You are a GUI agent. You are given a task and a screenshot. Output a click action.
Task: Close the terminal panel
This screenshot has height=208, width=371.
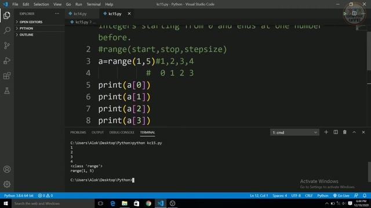pos(363,132)
